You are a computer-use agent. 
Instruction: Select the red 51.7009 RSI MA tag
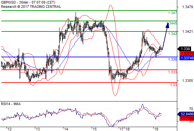[186, 119]
